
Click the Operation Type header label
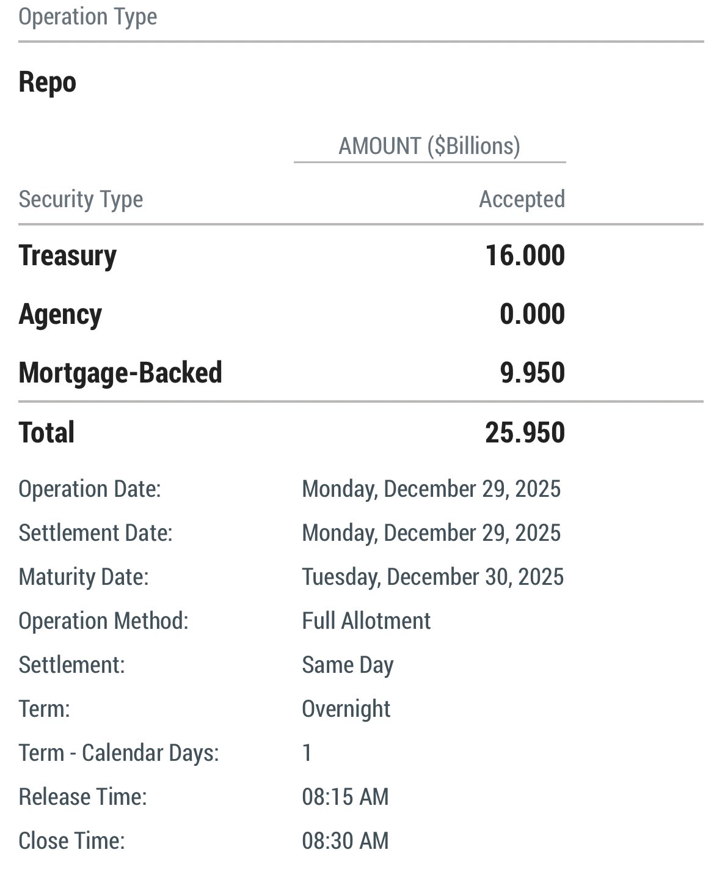point(87,16)
